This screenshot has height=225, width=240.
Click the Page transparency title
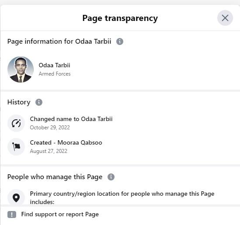[x=120, y=18]
